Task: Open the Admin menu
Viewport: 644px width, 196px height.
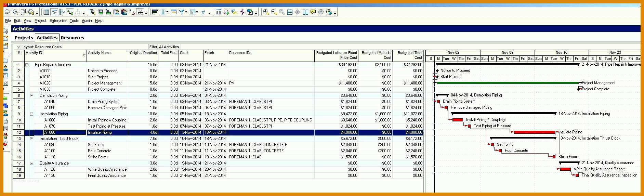Action: (x=87, y=21)
